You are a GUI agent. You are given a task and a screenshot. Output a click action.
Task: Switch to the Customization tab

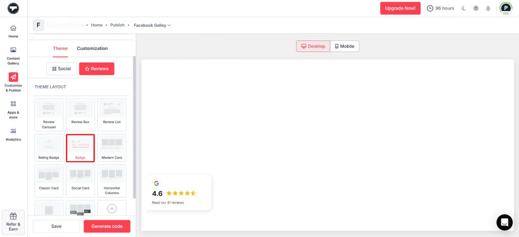point(92,49)
